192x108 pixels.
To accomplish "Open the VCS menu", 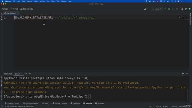I will 58,1.
